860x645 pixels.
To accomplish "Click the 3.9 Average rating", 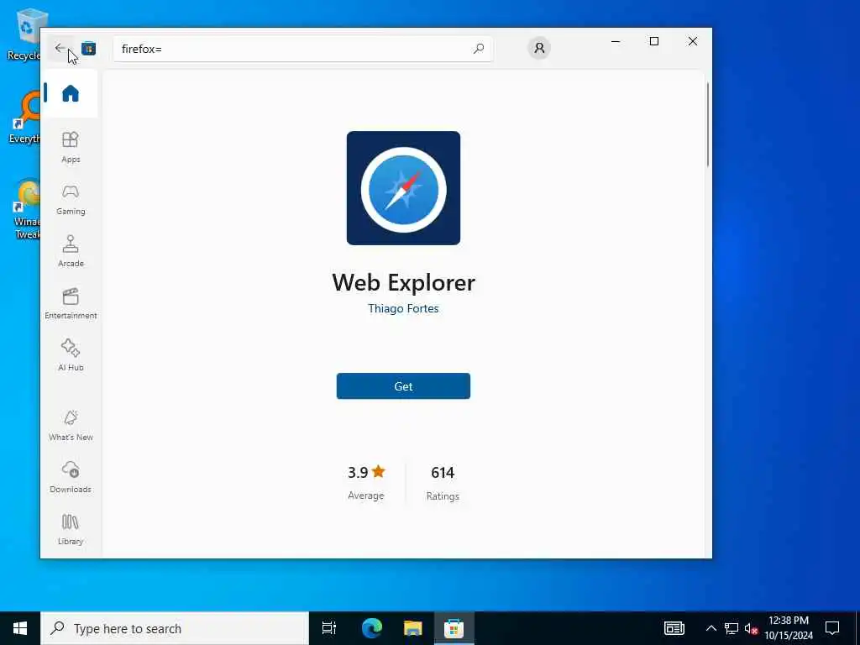I will pos(366,483).
